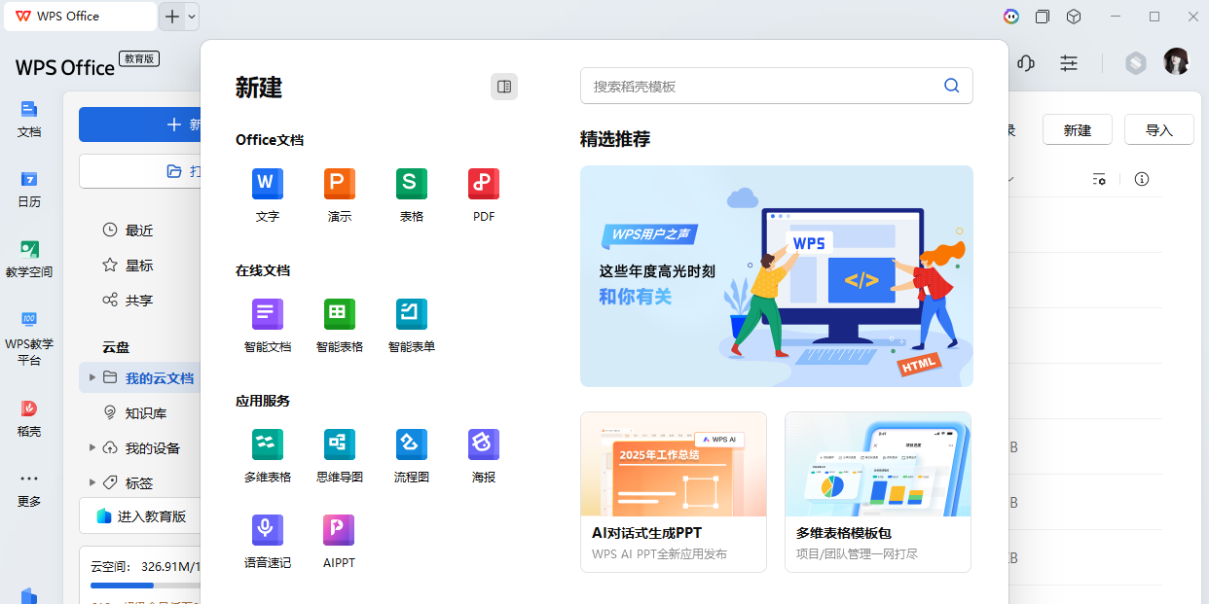
Task: Click the overlapping windows icon in title bar
Action: (x=1043, y=17)
